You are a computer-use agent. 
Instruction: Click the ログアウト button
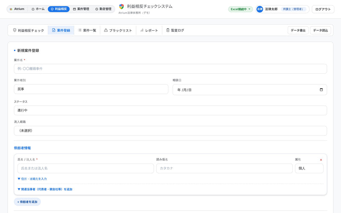coord(323,9)
